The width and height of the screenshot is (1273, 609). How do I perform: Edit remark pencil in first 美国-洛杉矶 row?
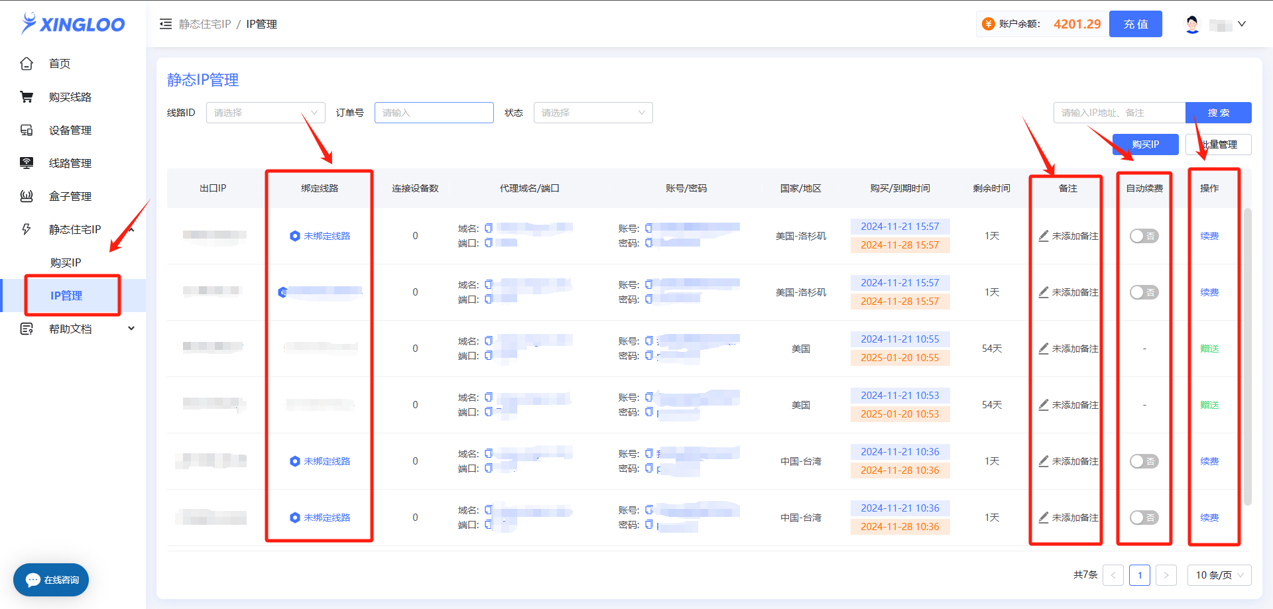click(1044, 236)
